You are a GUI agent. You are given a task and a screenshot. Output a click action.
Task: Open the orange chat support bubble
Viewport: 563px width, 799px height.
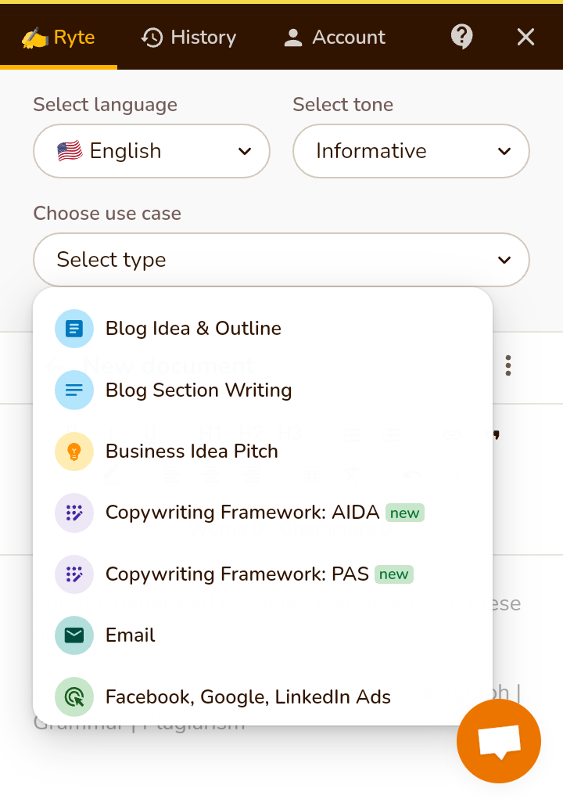tap(498, 741)
